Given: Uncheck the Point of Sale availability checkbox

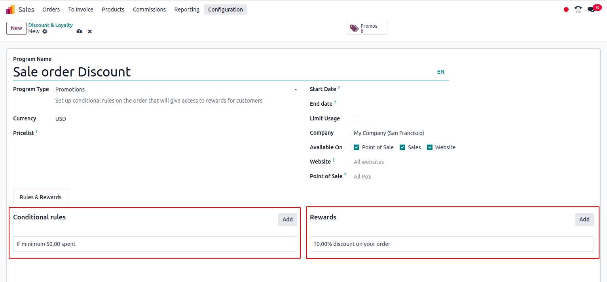Looking at the screenshot, I should point(357,147).
